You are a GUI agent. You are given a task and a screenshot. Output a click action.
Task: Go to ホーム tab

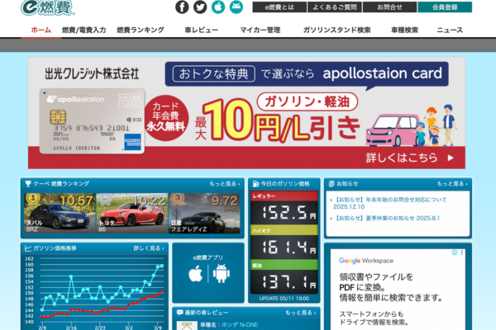click(41, 30)
